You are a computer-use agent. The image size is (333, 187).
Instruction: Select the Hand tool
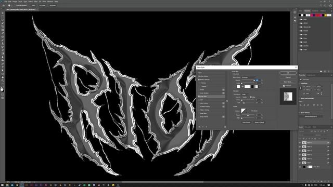point(3,77)
